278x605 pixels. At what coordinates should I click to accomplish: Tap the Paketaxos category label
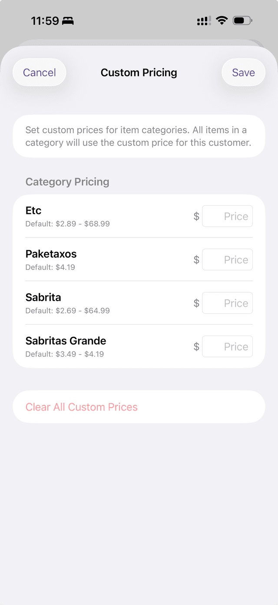click(x=51, y=254)
